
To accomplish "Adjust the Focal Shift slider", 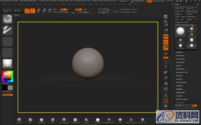I will (x=108, y=9).
